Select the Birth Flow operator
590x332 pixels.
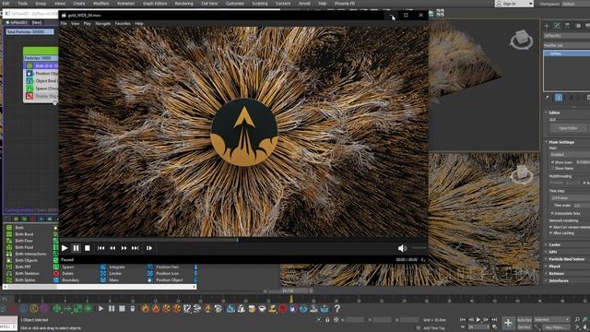pos(24,241)
